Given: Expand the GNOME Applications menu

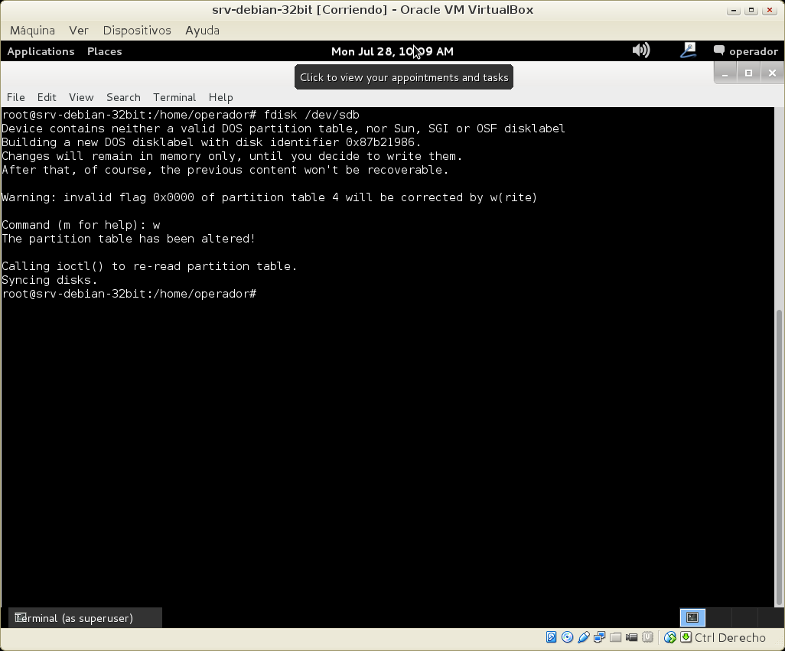Looking at the screenshot, I should [41, 51].
